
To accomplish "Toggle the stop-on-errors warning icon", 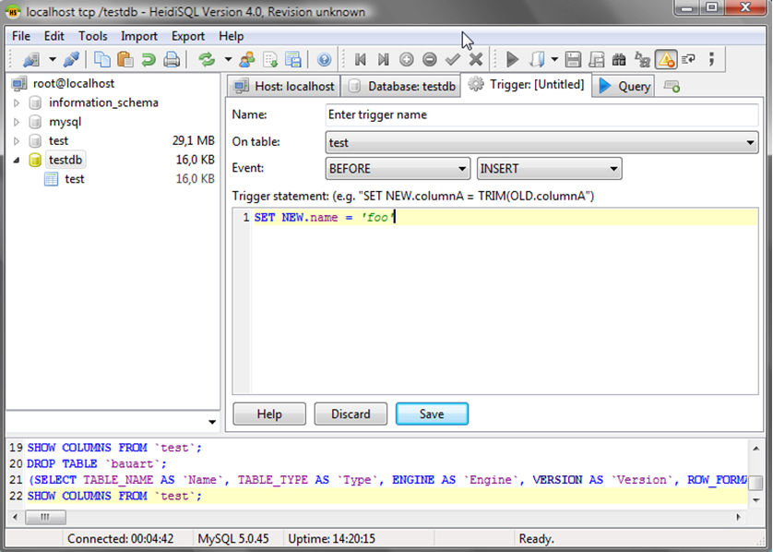I will click(x=665, y=60).
